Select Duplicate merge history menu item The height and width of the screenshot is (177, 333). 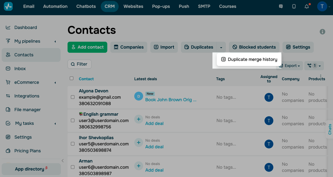pyautogui.click(x=249, y=59)
